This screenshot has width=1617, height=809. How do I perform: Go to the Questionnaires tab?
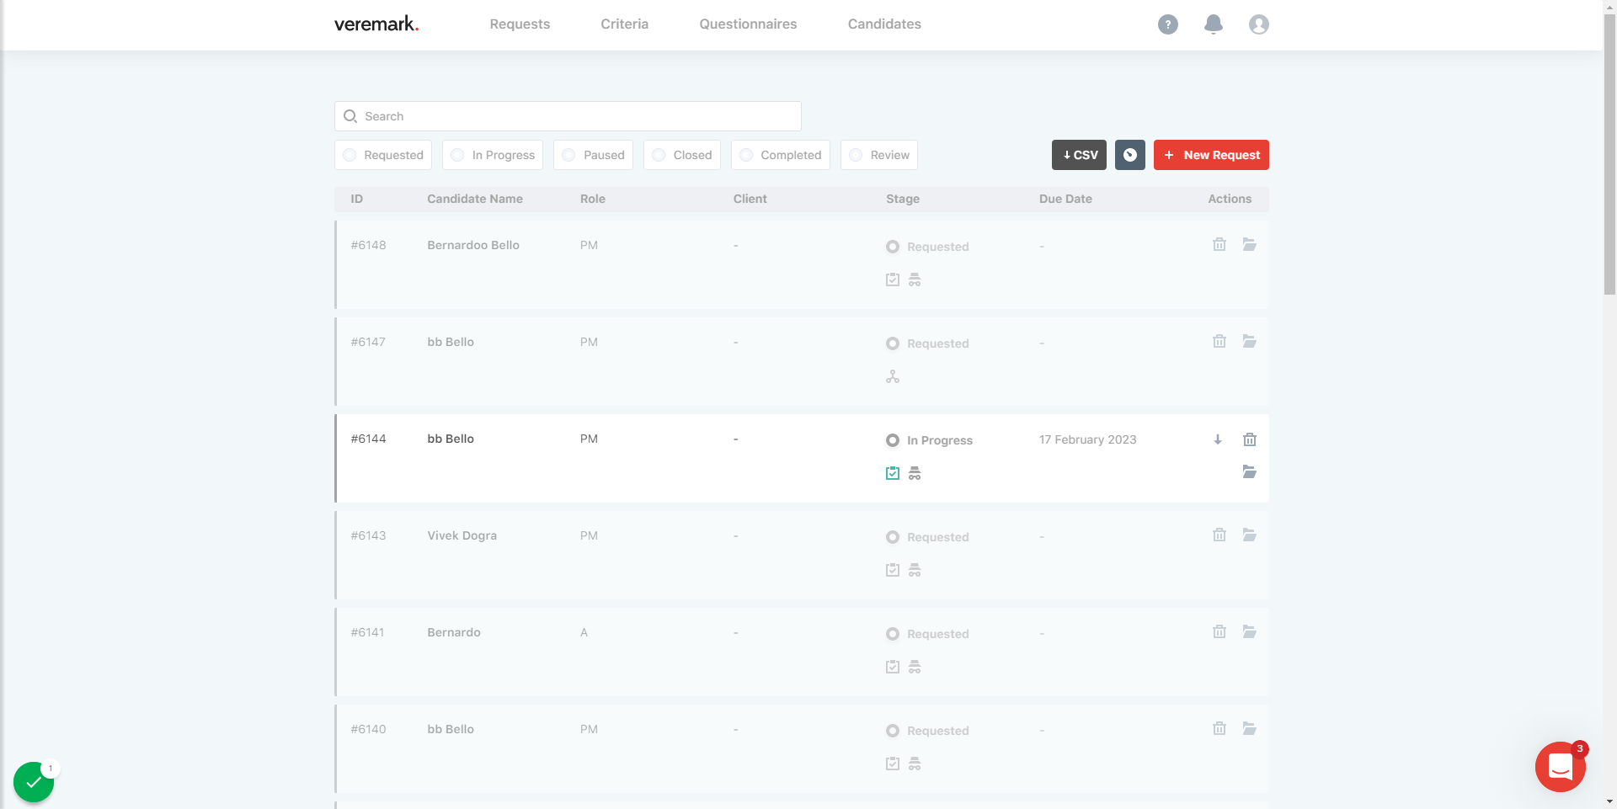pyautogui.click(x=748, y=24)
